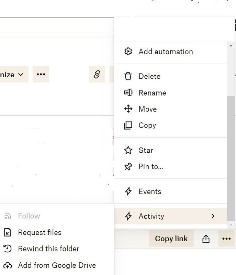Image resolution: width=236 pixels, height=275 pixels.
Task: Click the share upload icon beside Copy link
Action: [206, 239]
